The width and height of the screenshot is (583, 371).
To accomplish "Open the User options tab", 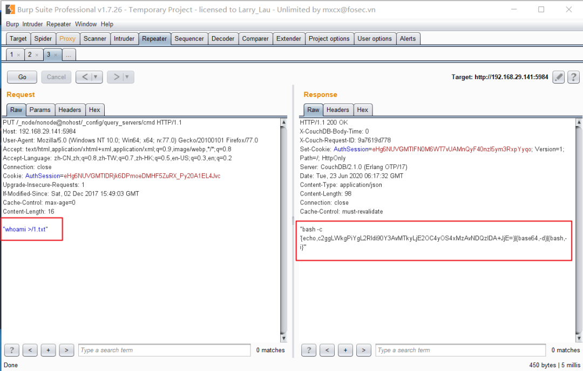I will coord(375,39).
